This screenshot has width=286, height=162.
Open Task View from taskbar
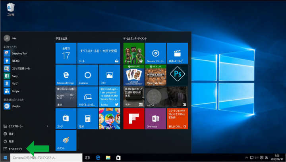(87, 158)
